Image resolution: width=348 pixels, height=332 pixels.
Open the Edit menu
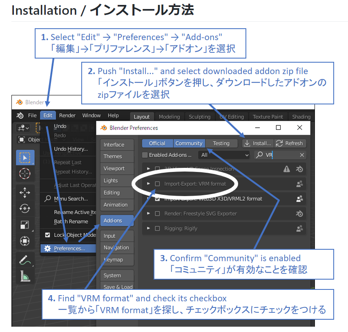(x=48, y=115)
